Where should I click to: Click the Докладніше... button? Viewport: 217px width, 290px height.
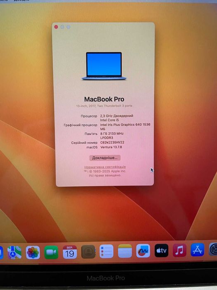pos(105,158)
